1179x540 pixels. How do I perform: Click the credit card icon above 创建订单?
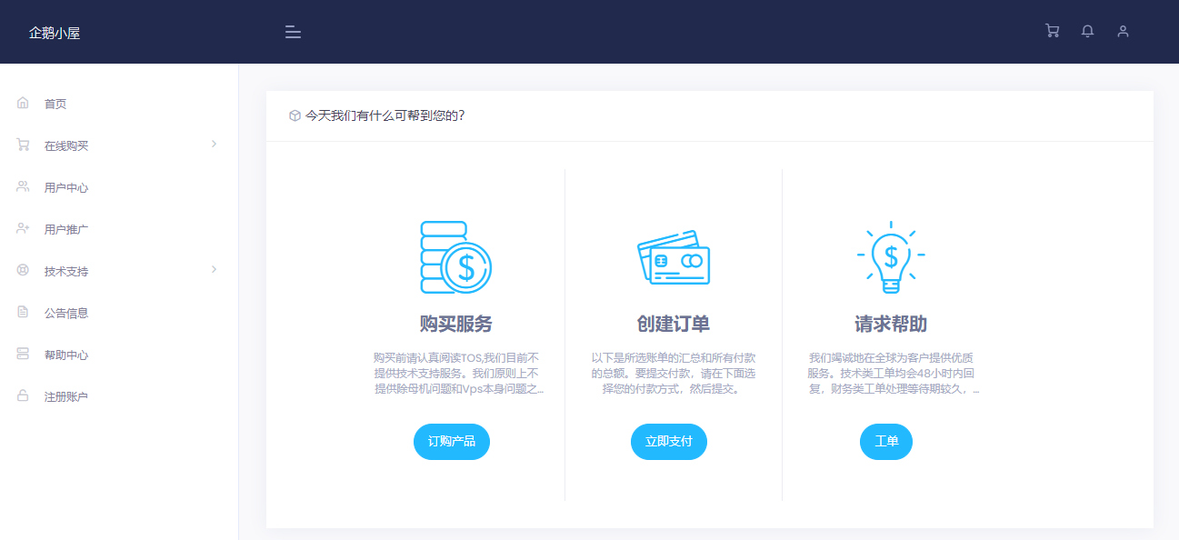tap(673, 256)
